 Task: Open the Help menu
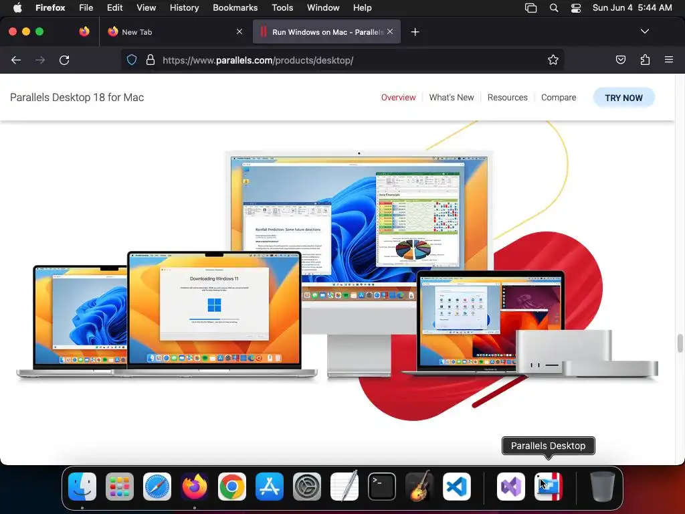(x=362, y=7)
